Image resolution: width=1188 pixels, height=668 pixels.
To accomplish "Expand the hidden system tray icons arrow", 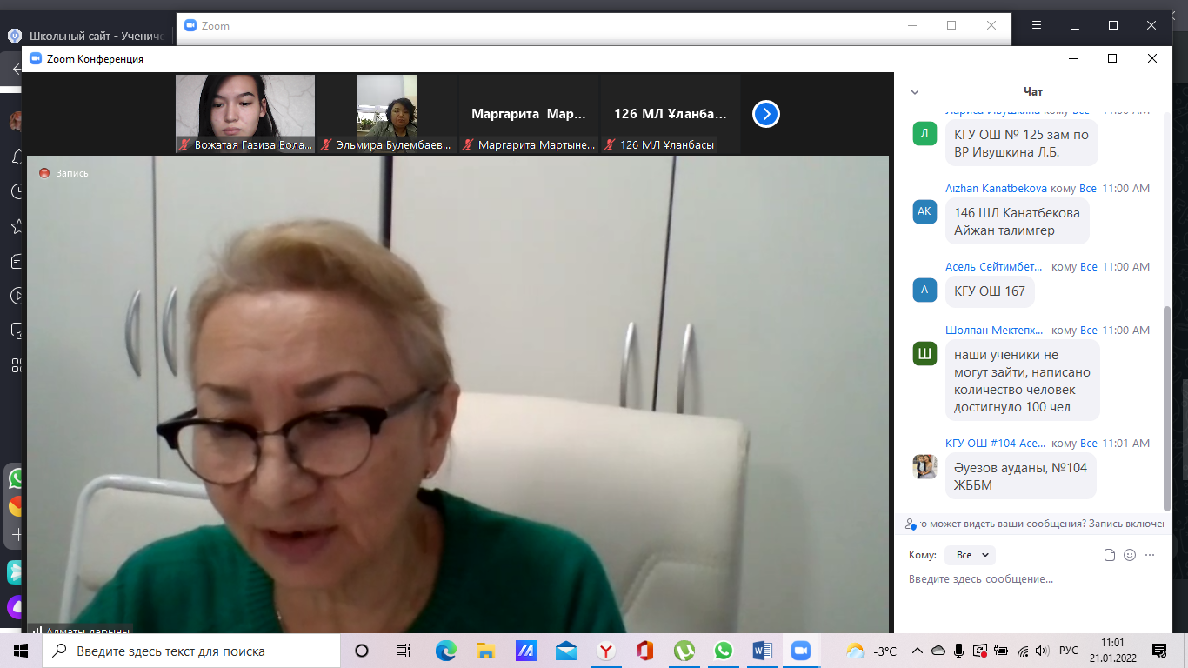I will [x=918, y=651].
